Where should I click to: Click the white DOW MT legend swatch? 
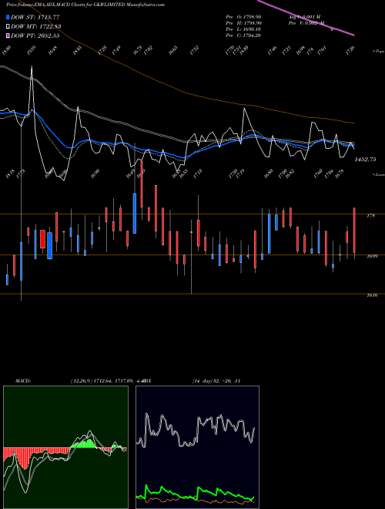pos(8,27)
